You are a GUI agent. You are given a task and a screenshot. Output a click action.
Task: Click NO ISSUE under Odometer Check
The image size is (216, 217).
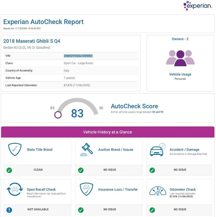click(x=180, y=209)
